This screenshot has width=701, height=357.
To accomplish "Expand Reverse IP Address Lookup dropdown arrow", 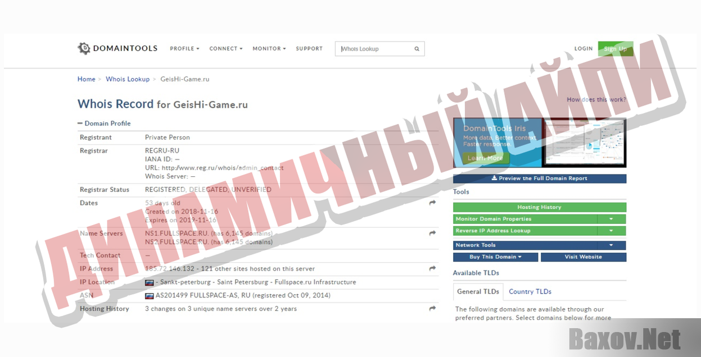I will [612, 231].
